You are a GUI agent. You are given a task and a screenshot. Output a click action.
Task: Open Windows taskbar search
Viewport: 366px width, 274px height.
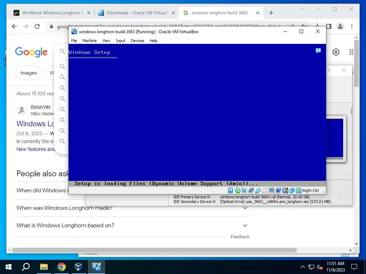point(26,267)
